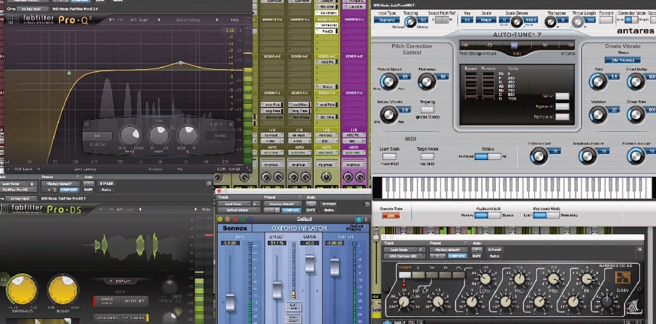Screen dimensions: 656x324
Task: Toggle Auto-Tune Select Pitch Ref L/R switch
Action: pyautogui.click(x=441, y=19)
